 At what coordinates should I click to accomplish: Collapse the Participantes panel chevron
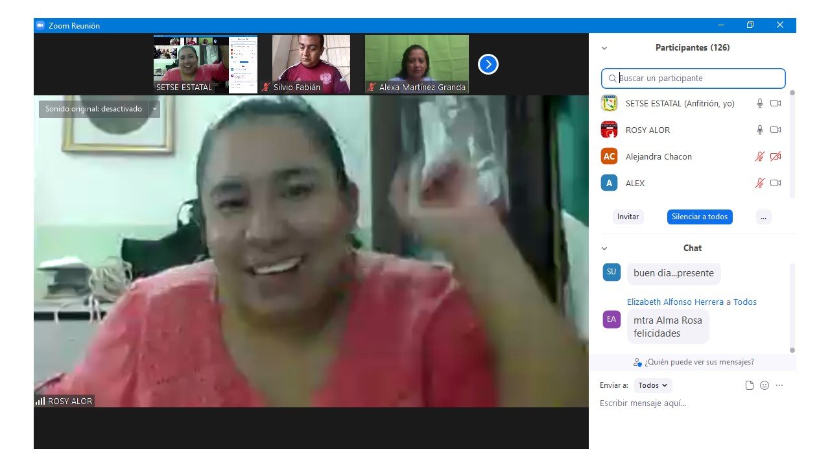(604, 48)
